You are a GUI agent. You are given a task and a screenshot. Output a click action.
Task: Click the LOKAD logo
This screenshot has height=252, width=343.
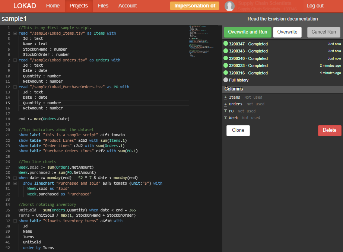25,6
